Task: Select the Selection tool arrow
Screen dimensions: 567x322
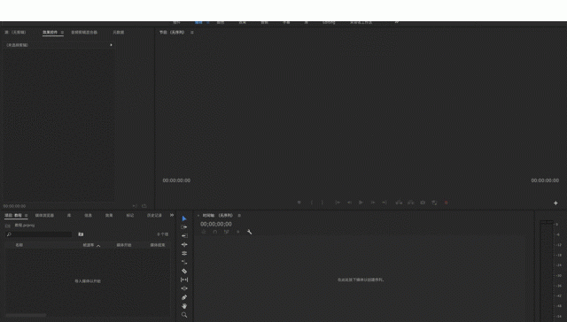Action: [x=184, y=218]
